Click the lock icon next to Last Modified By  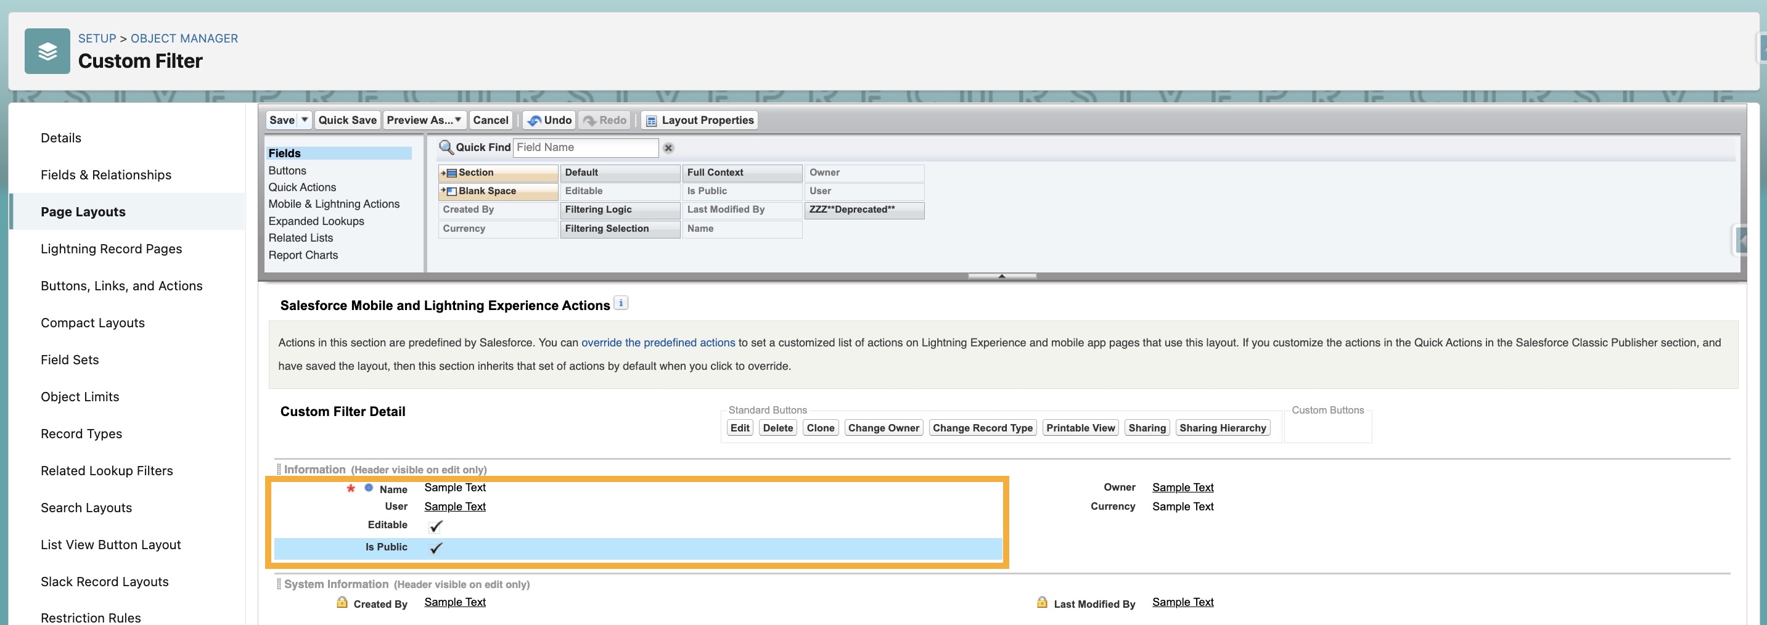(1041, 602)
